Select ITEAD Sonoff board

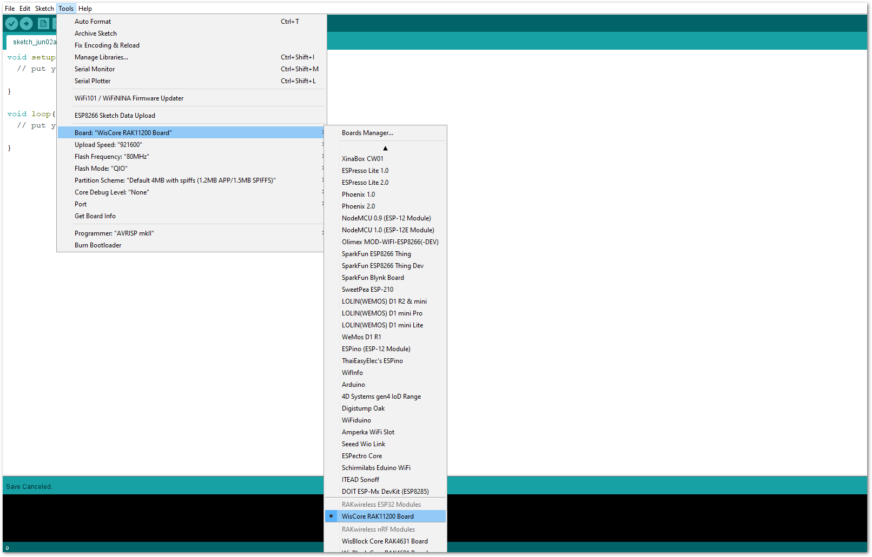tap(385, 480)
